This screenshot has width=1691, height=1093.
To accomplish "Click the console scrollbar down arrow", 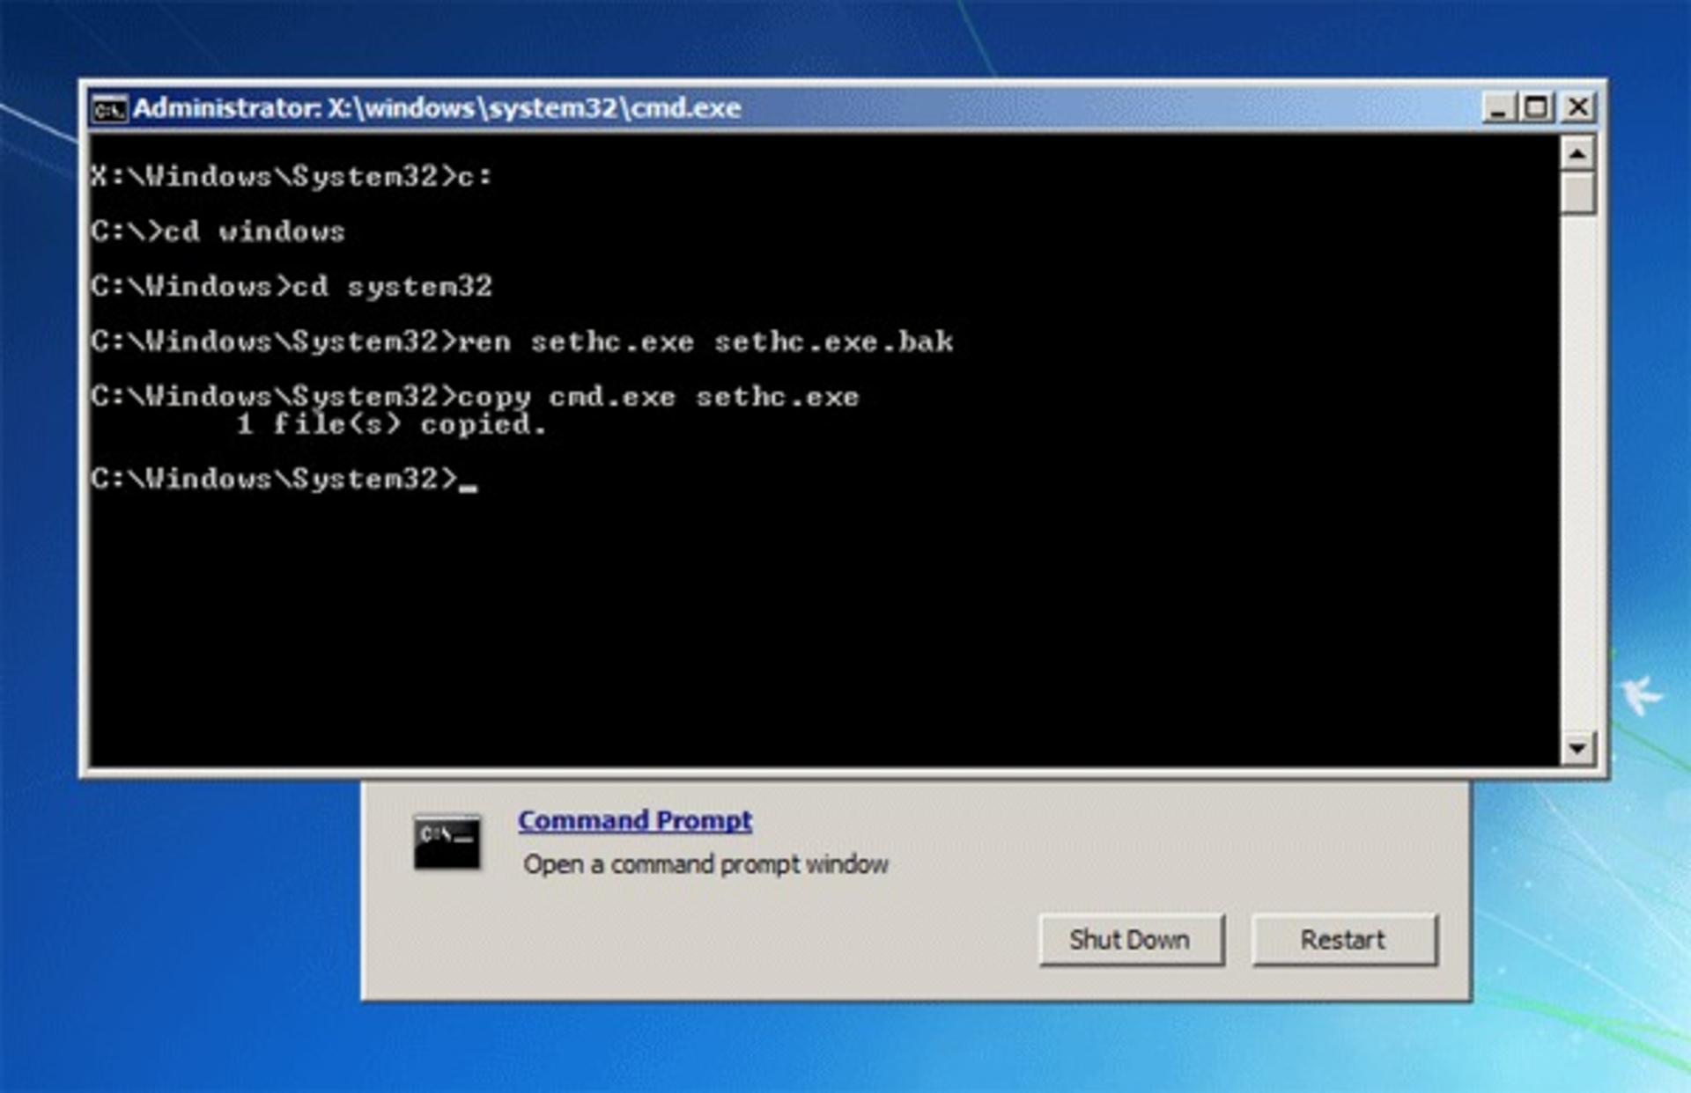I will 1577,748.
